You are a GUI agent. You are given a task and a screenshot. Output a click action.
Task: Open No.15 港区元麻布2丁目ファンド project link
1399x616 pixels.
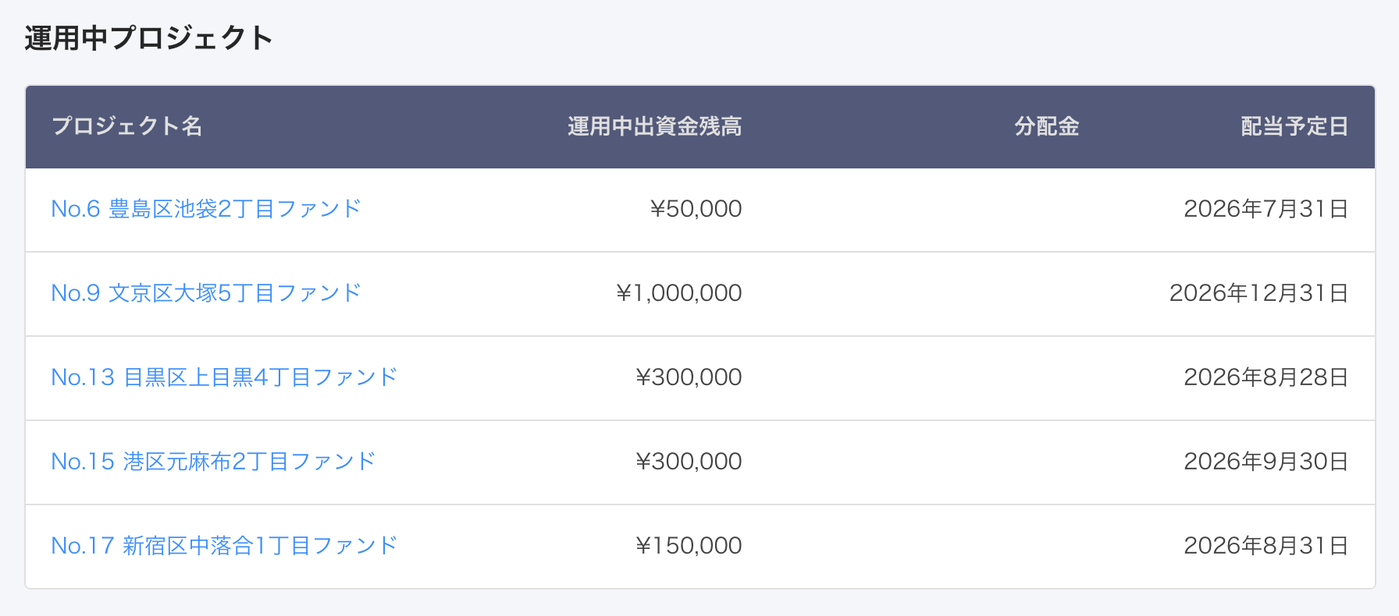(x=213, y=462)
